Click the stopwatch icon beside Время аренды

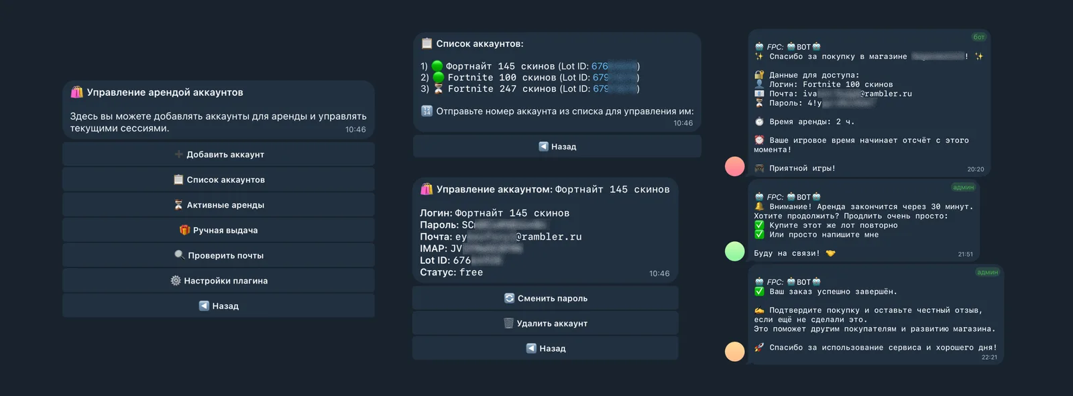click(759, 121)
